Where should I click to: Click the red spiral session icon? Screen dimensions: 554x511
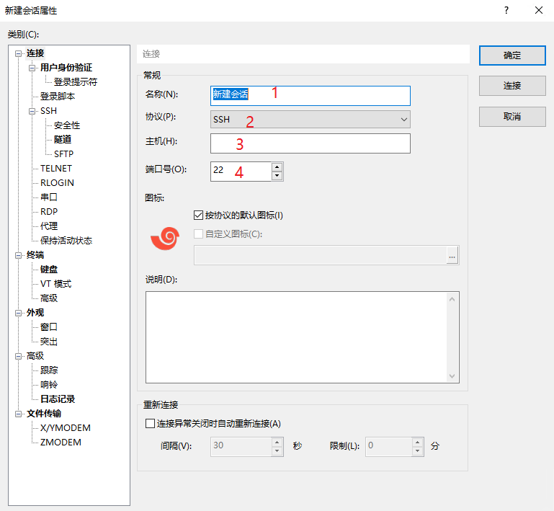[x=164, y=238]
